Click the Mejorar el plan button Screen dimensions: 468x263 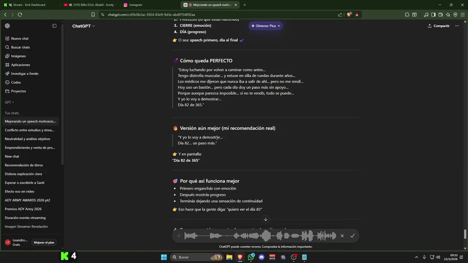coord(44,243)
